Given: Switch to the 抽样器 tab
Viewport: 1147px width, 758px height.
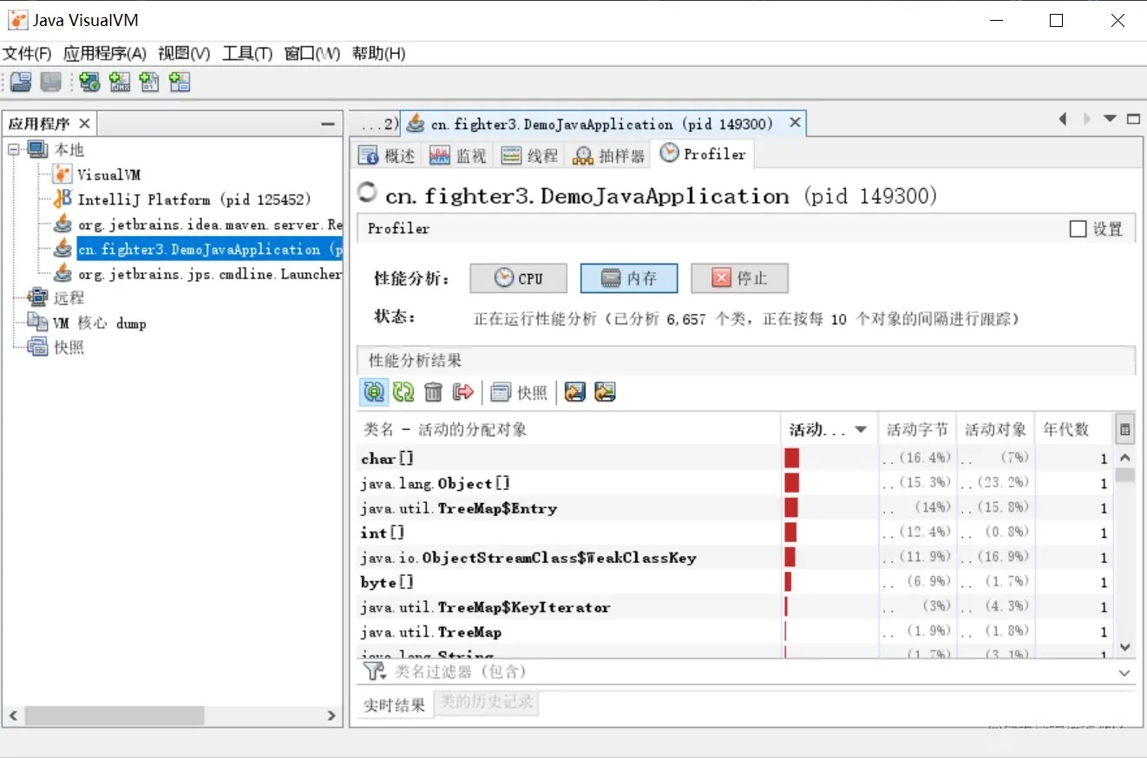Looking at the screenshot, I should 611,155.
